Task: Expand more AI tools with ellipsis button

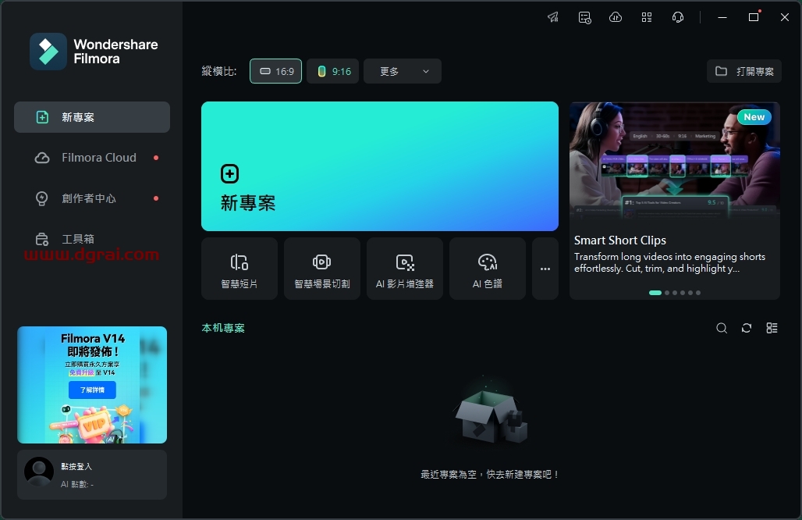Action: [545, 269]
